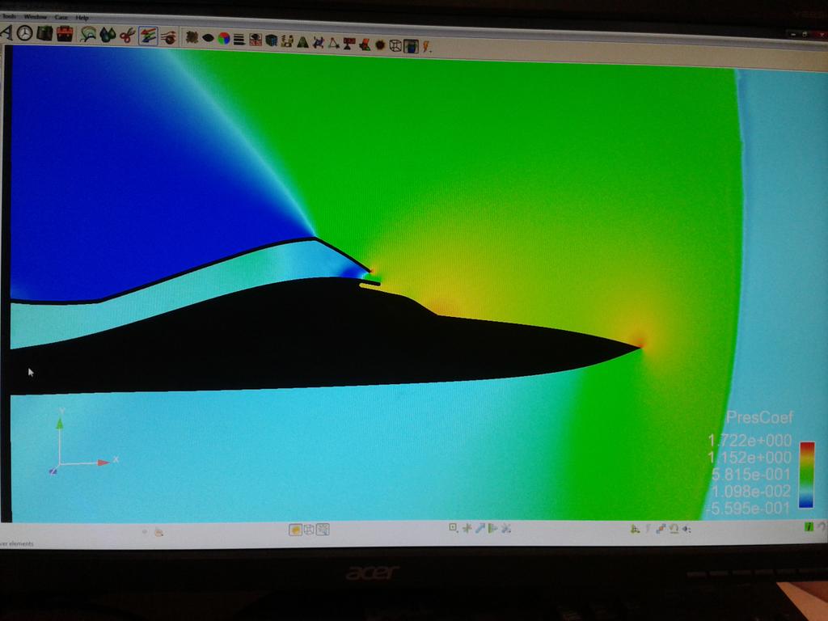Click the red X axis arrow of the triad
This screenshot has height=621, width=828.
click(103, 463)
